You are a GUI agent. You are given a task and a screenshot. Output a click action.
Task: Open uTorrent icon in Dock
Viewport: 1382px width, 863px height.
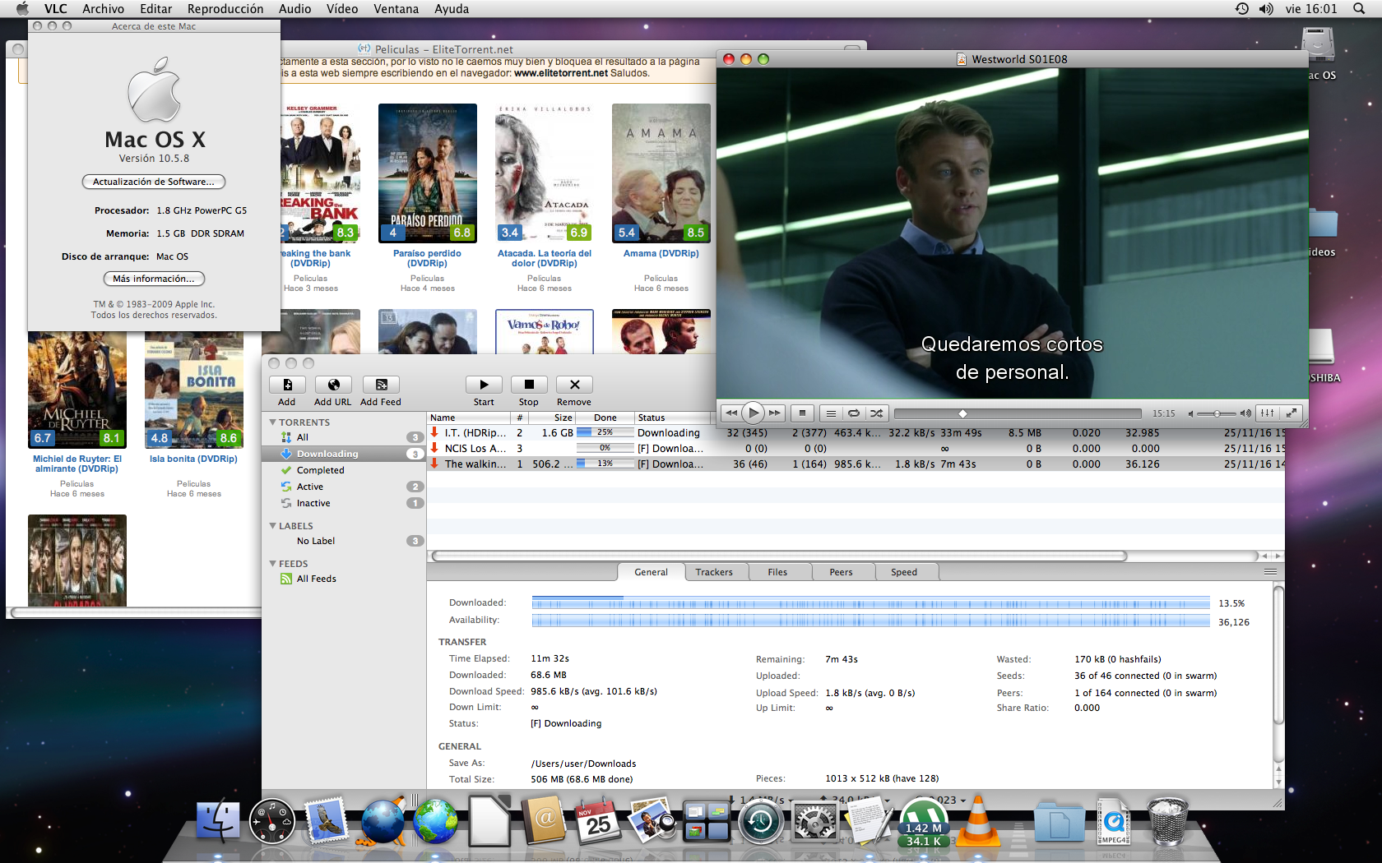point(924,822)
